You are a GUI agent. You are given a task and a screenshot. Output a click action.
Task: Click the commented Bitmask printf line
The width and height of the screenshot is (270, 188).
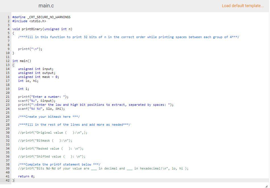pos(45,141)
